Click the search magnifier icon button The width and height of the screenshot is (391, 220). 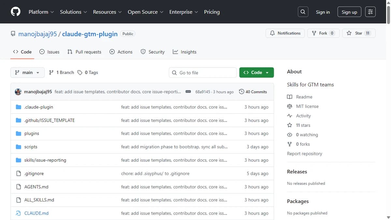tap(303, 12)
